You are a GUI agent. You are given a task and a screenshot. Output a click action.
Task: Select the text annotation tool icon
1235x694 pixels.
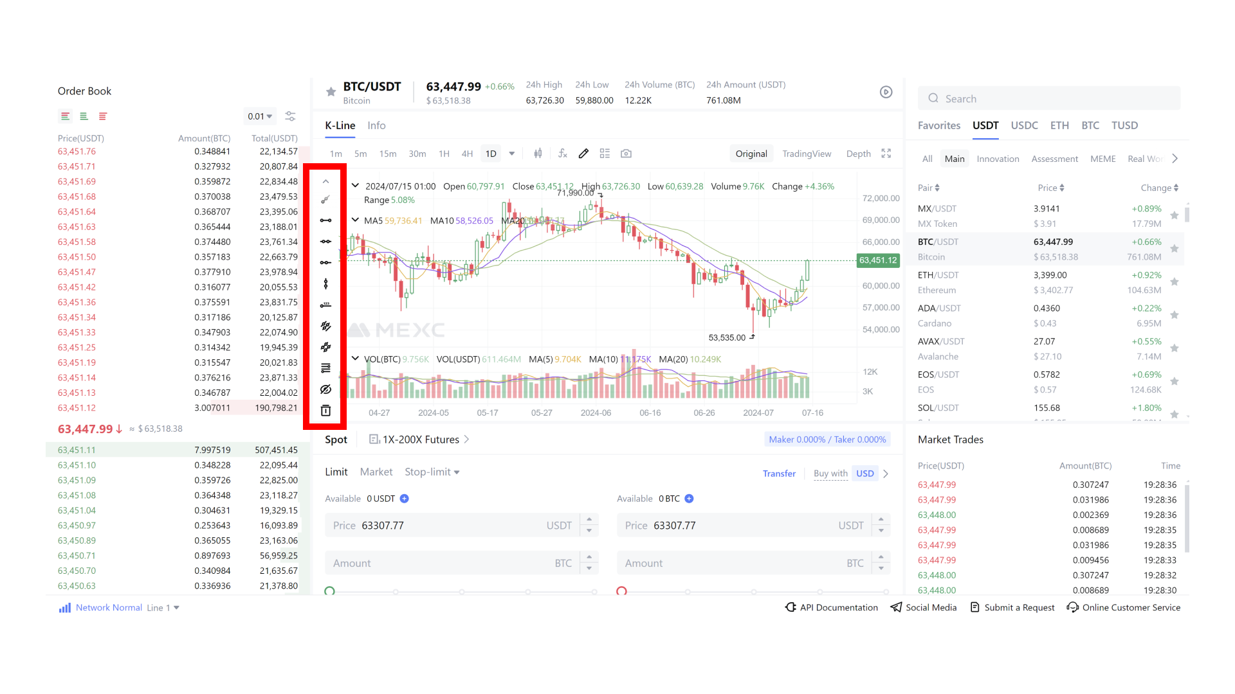coord(325,305)
